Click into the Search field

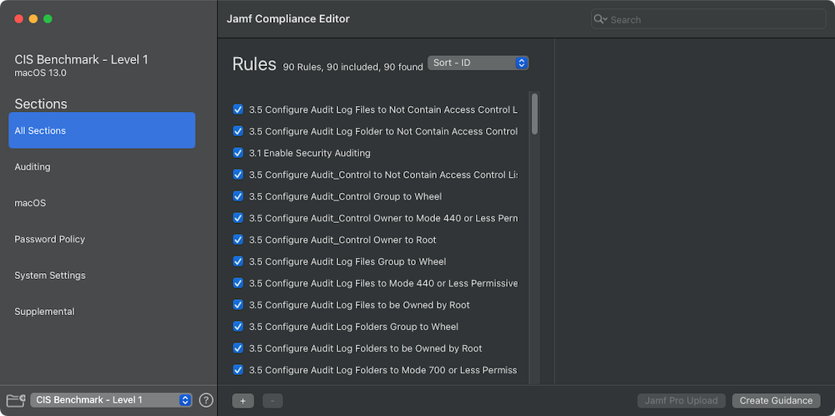(x=714, y=19)
